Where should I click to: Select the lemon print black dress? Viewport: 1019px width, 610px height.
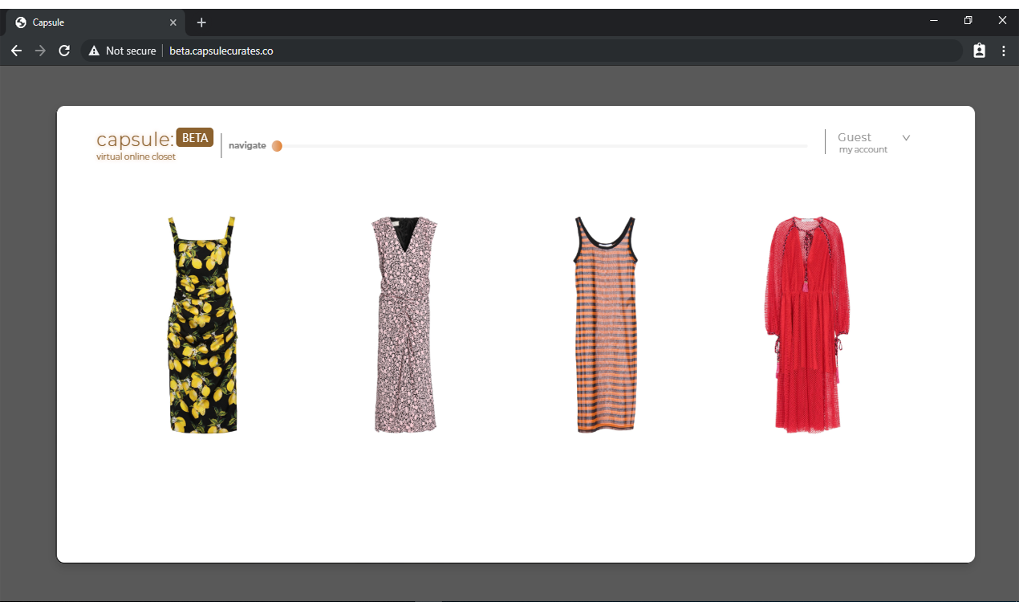202,324
